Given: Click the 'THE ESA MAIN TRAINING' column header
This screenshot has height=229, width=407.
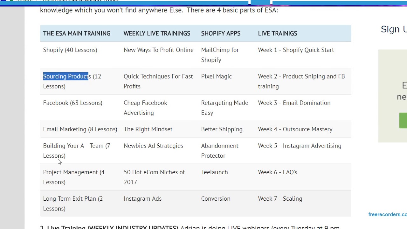Looking at the screenshot, I should click(77, 33).
